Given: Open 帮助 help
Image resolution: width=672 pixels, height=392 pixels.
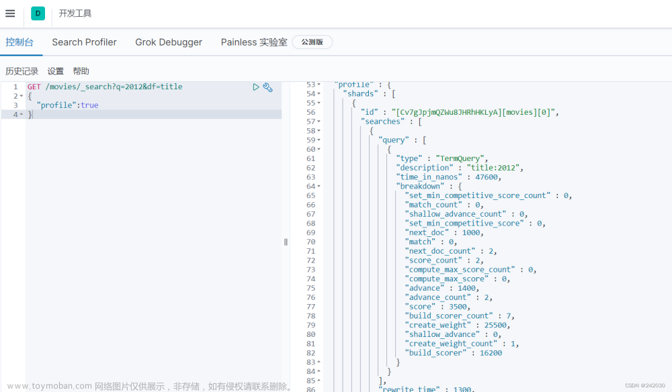Looking at the screenshot, I should (81, 71).
